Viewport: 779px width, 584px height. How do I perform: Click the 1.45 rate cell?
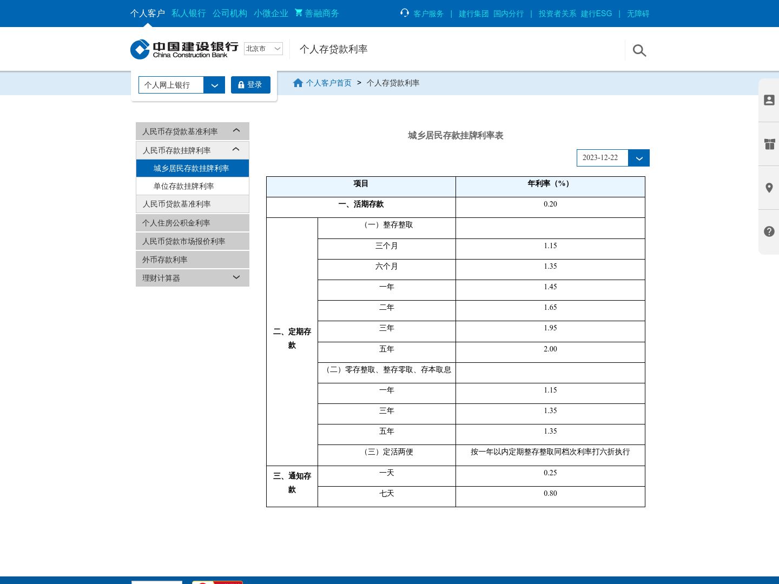tap(550, 290)
